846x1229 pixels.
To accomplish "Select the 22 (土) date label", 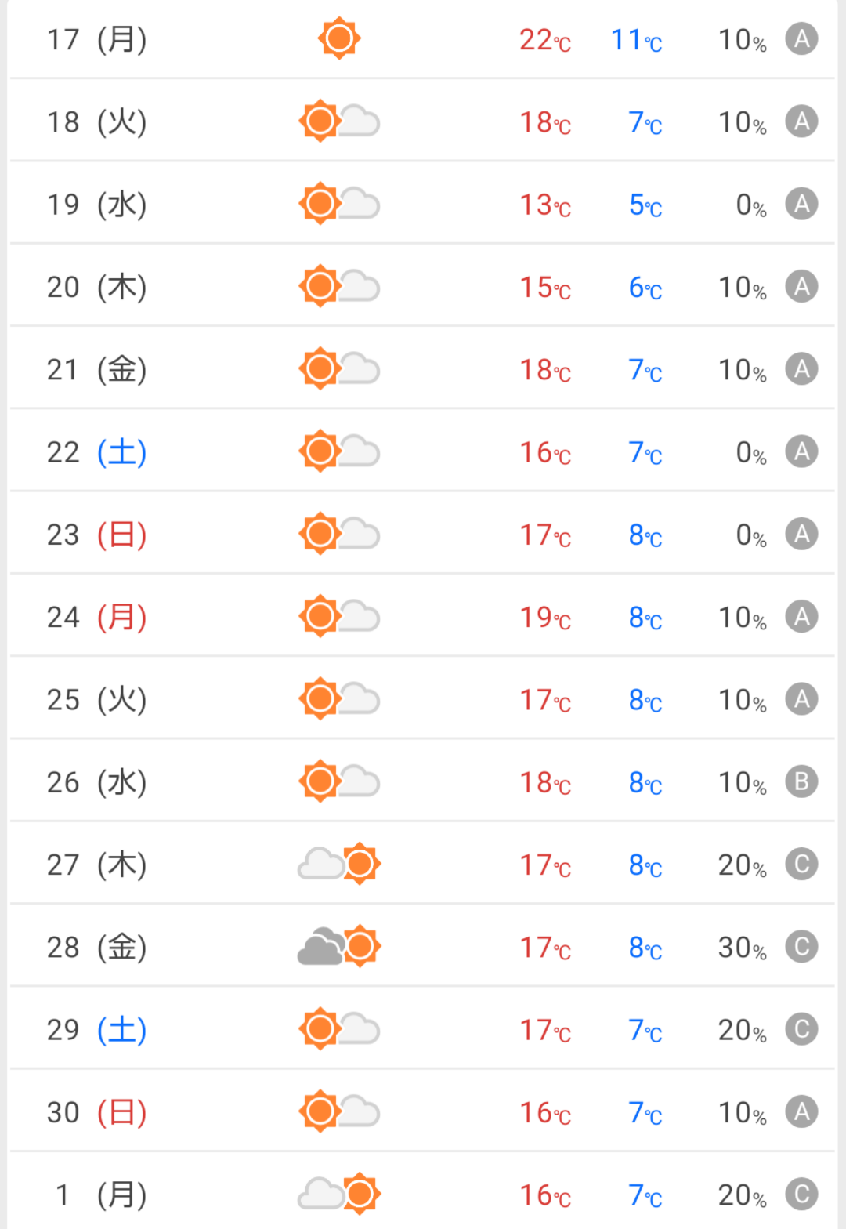I will (96, 452).
